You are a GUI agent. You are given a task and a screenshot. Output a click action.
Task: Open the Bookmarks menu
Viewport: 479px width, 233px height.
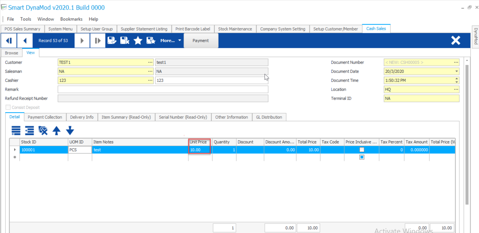(x=71, y=19)
